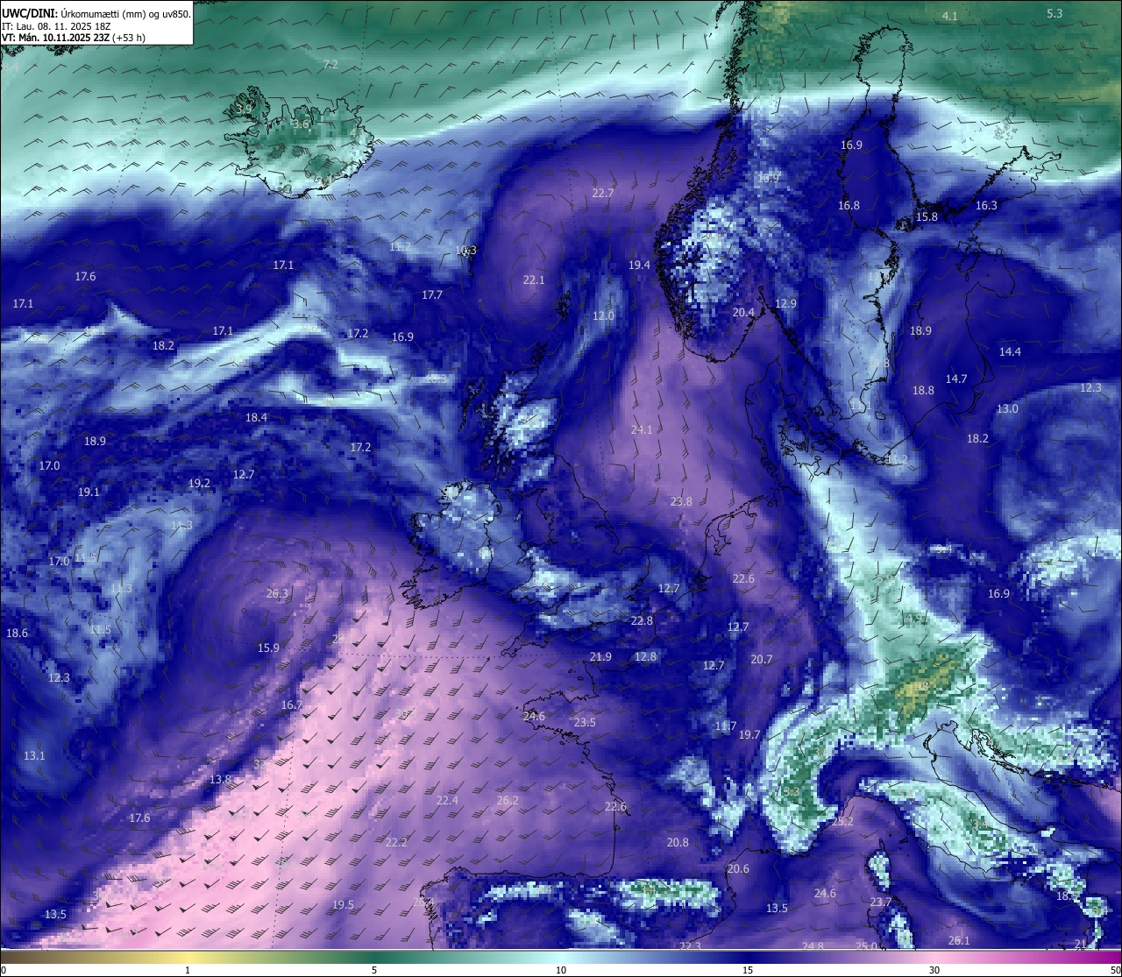
Task: Click the 14.4 value label
Action: [x=1010, y=351]
